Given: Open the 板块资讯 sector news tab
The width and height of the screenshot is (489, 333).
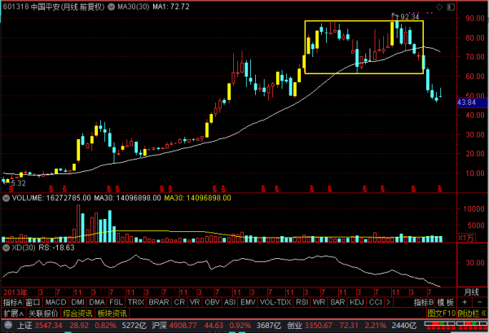Looking at the screenshot, I should 112,313.
